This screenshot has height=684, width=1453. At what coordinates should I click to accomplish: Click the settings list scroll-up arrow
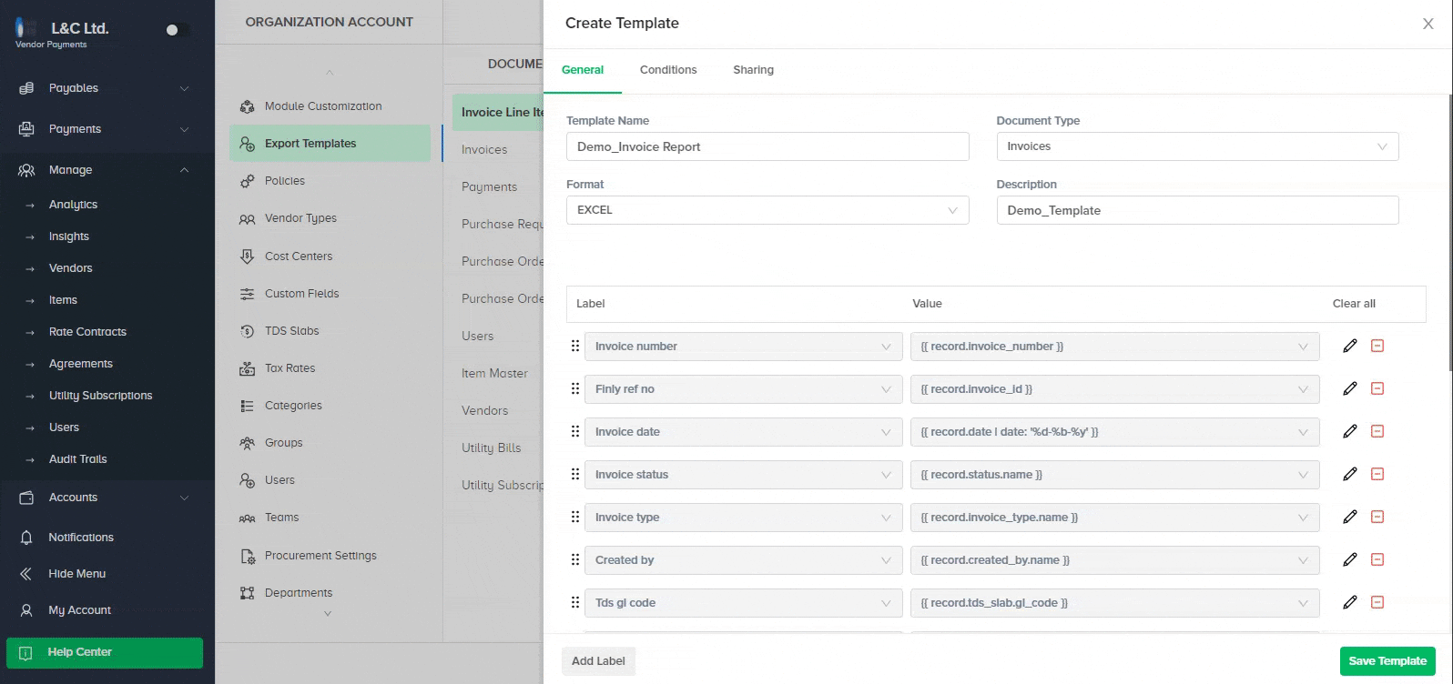click(329, 72)
